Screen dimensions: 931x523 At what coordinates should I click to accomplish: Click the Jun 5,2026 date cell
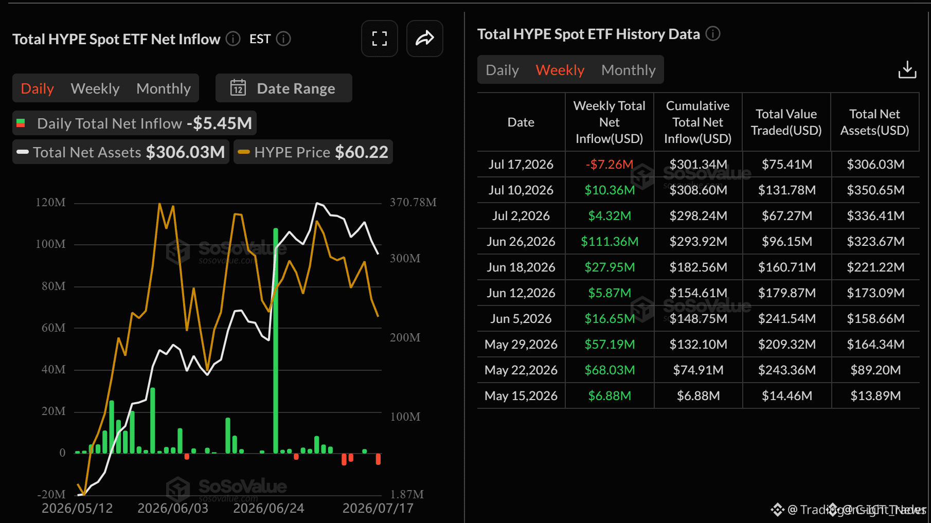point(521,319)
